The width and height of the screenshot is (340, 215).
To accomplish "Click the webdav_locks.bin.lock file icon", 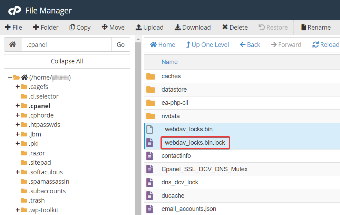I will (x=149, y=142).
